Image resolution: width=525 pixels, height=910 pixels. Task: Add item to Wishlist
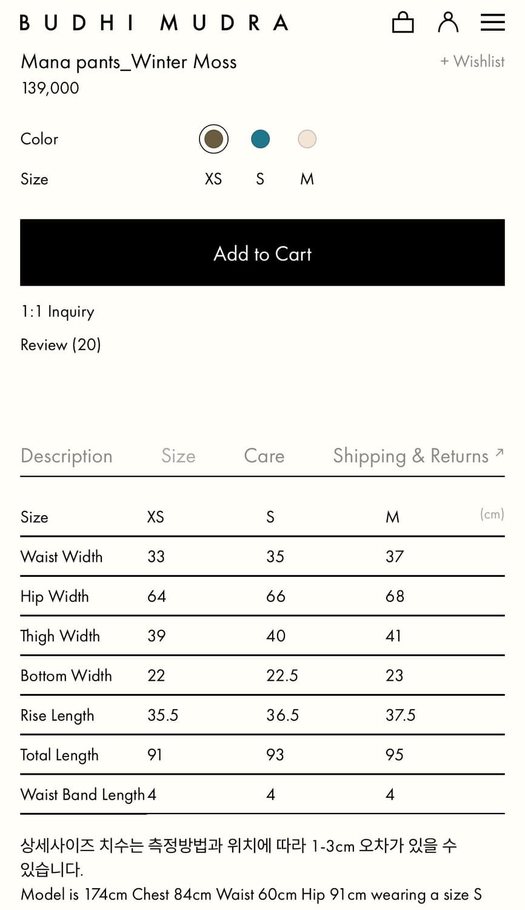click(472, 61)
